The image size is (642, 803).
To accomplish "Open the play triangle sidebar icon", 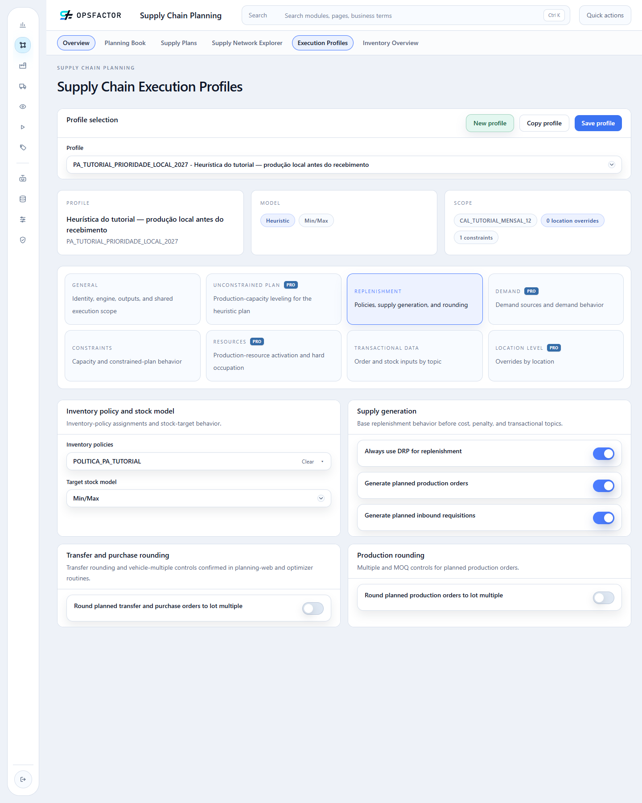I will tap(23, 127).
